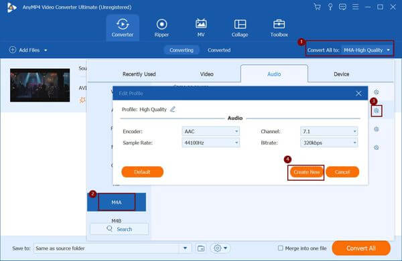Image resolution: width=402 pixels, height=261 pixels.
Task: Open the Convert All to format dropdown
Action: (367, 50)
